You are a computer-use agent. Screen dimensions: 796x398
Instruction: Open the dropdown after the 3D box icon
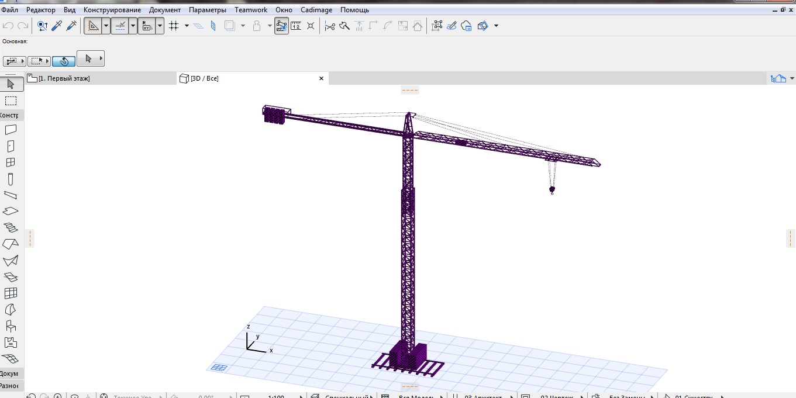496,26
